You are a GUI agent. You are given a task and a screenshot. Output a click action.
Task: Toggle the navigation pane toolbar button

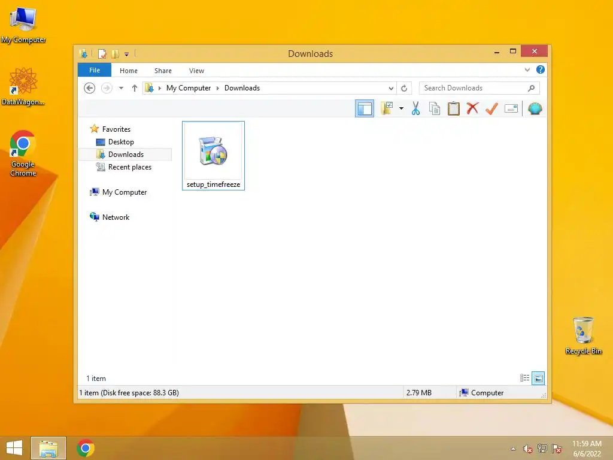(x=365, y=108)
